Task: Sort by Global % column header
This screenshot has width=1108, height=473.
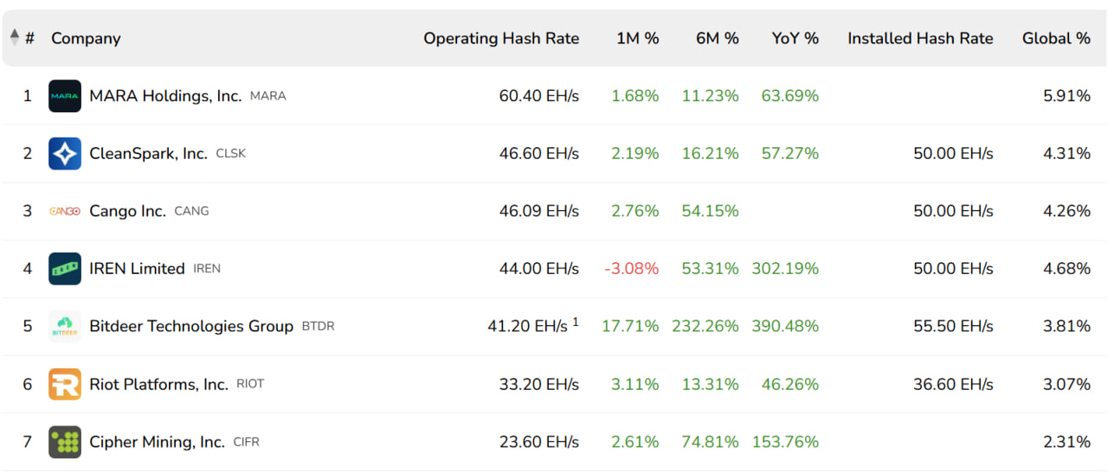Action: pos(1056,38)
